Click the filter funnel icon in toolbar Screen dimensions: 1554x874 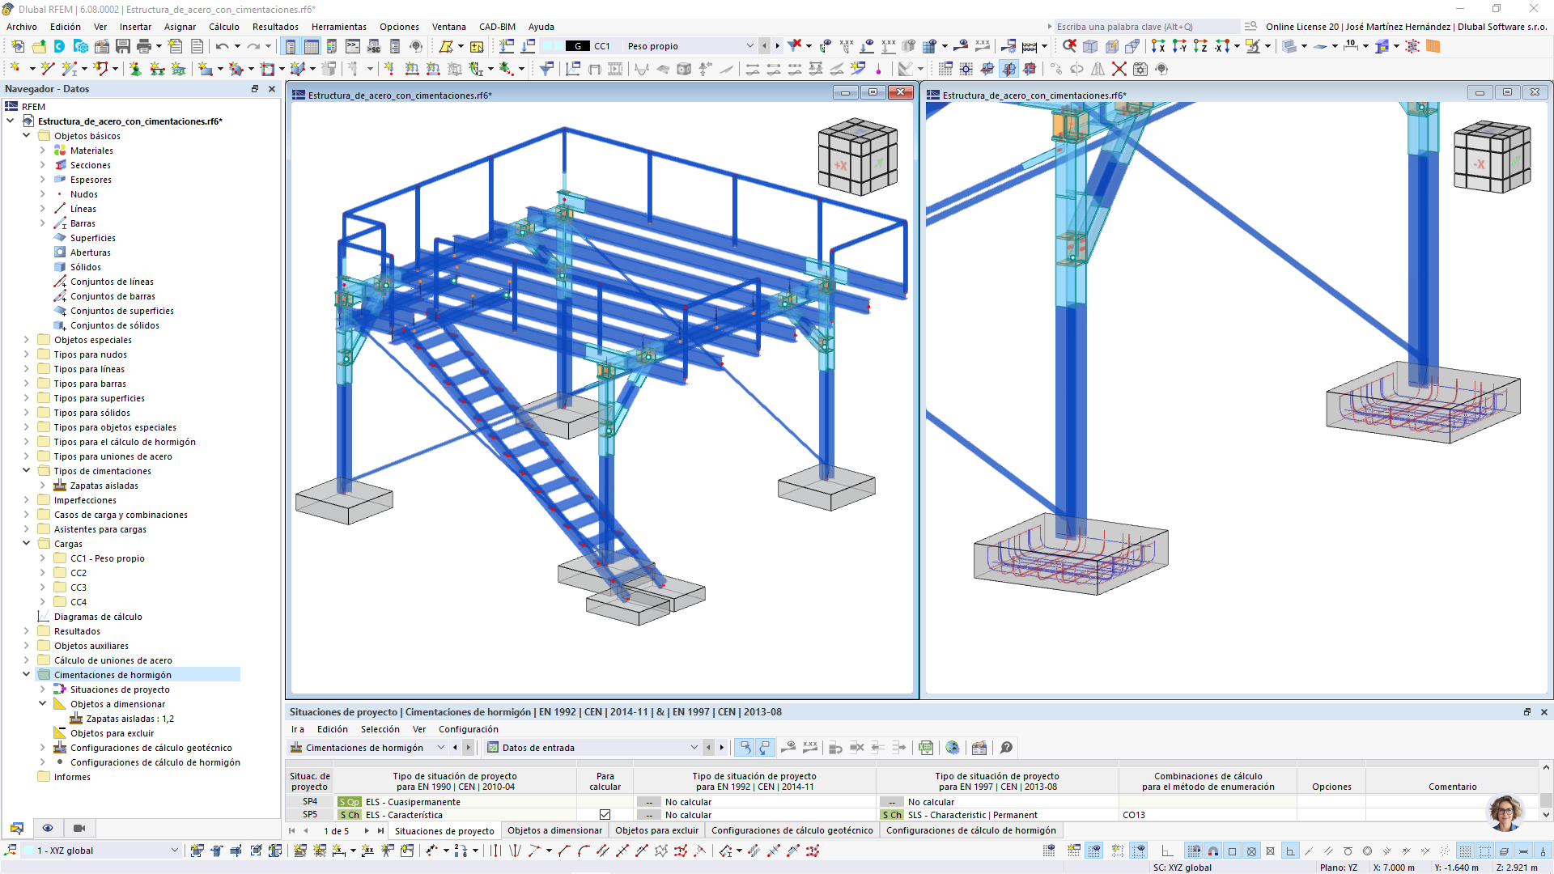click(546, 69)
